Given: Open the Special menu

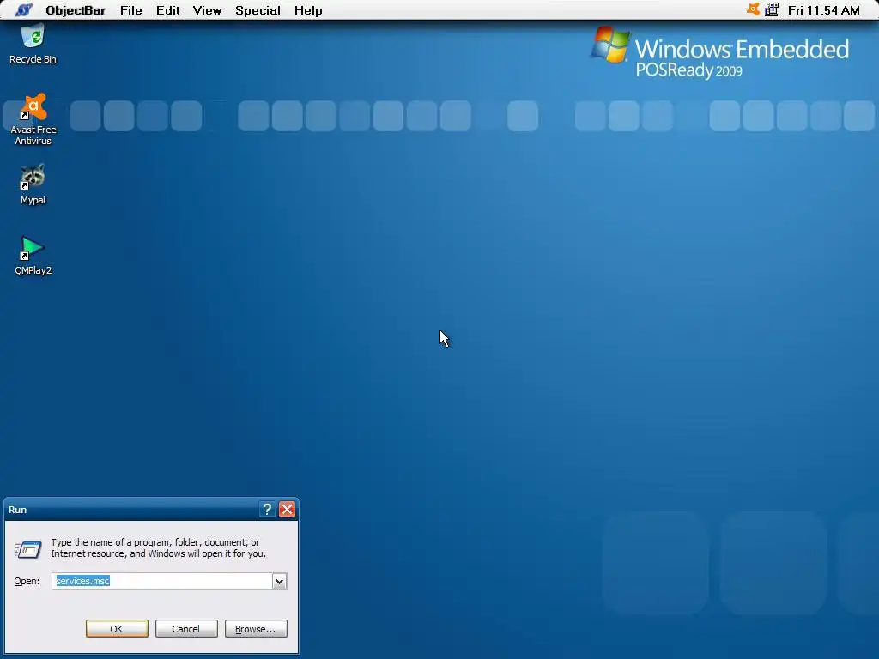Looking at the screenshot, I should click(x=258, y=10).
